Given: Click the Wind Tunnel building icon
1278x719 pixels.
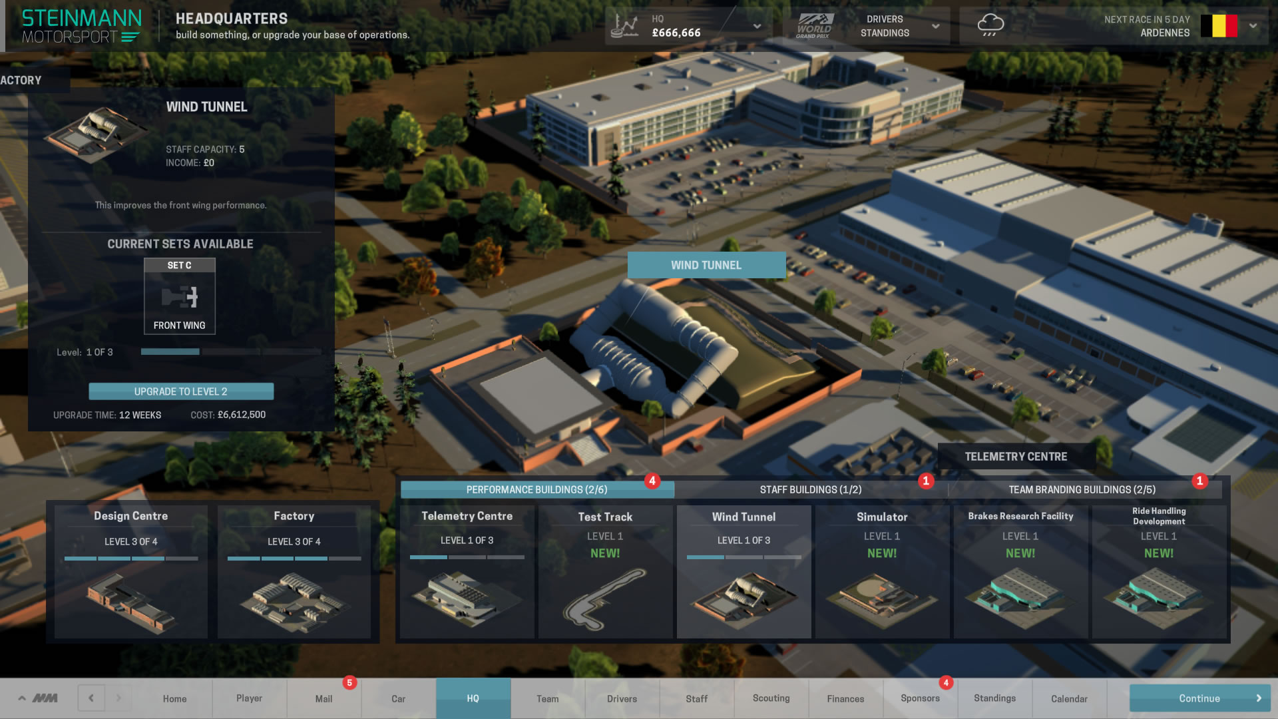Looking at the screenshot, I should [x=744, y=597].
